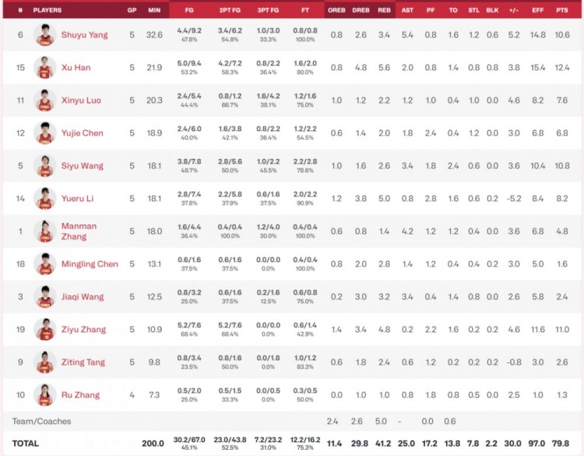Click Ru Zhang's avatar image
This screenshot has height=456, width=584.
click(x=45, y=395)
